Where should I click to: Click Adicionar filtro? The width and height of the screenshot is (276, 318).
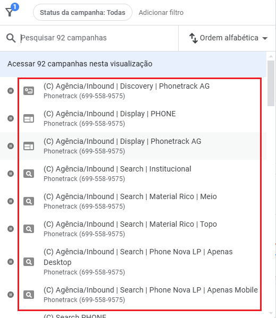(x=161, y=13)
